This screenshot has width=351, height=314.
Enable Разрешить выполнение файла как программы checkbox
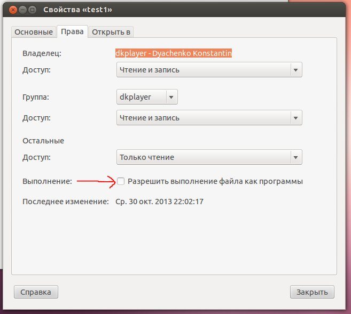pyautogui.click(x=121, y=181)
